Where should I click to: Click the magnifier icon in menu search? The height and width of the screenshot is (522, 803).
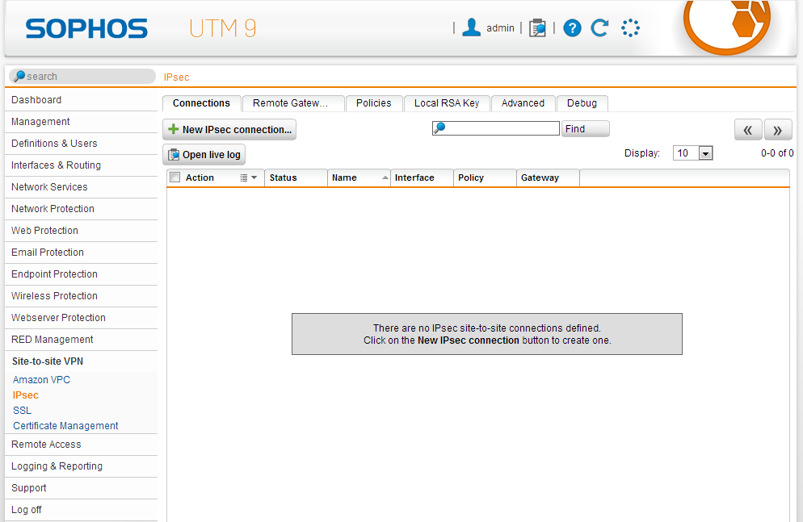pyautogui.click(x=19, y=76)
